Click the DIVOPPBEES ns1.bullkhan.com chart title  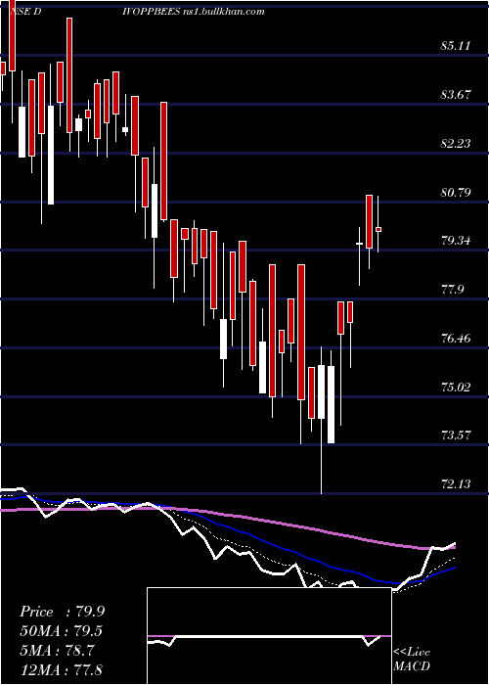pyautogui.click(x=194, y=12)
